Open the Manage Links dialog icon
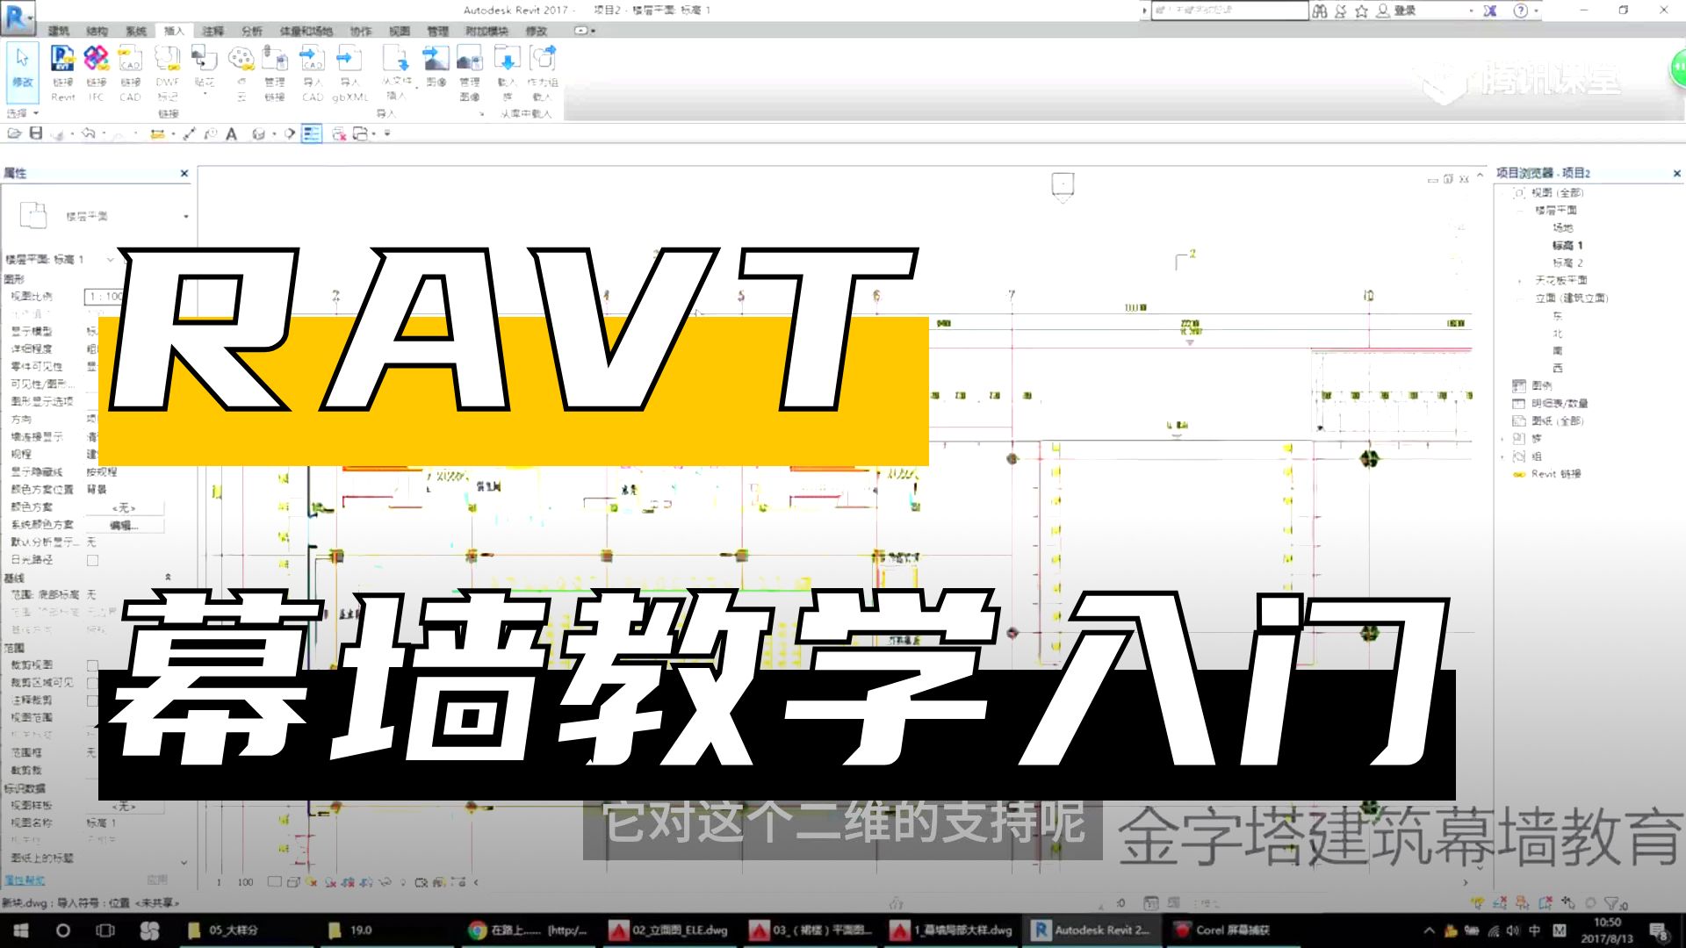Viewport: 1686px width, 948px height. (276, 70)
